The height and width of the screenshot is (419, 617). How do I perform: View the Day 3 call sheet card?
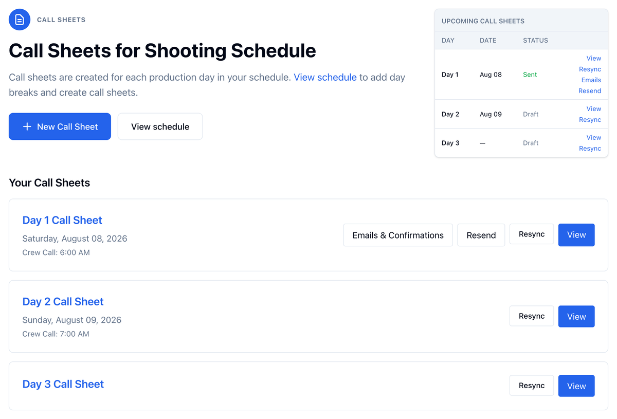coord(576,386)
